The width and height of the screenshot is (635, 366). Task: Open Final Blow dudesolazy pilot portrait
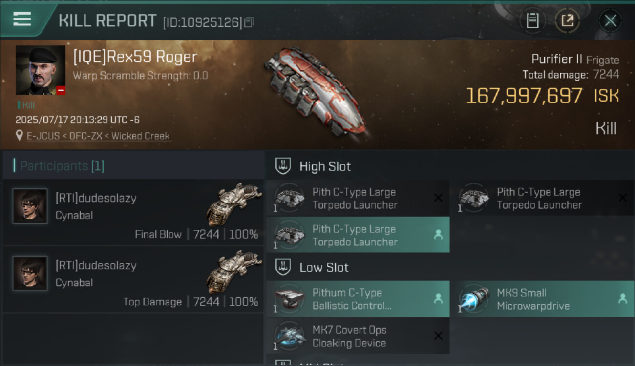(x=30, y=206)
